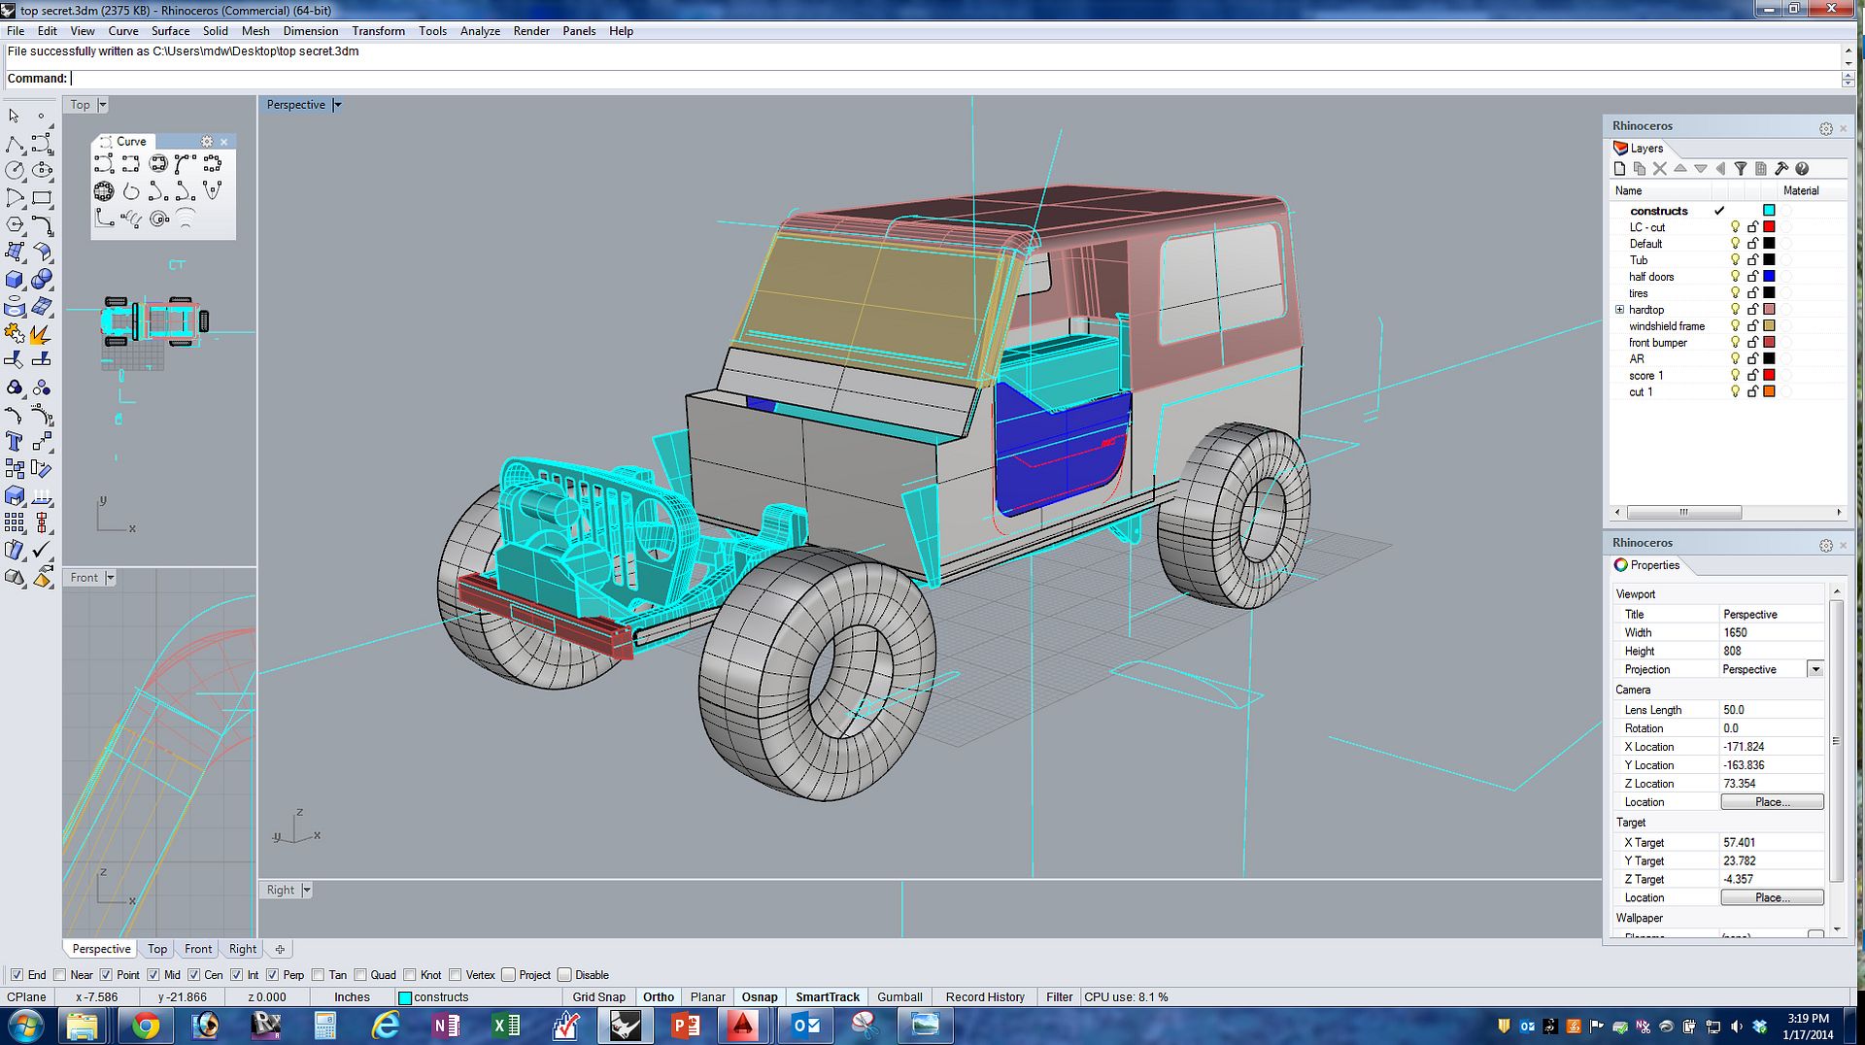The image size is (1865, 1045).
Task: Toggle visibility of the tires layer
Action: [1735, 292]
